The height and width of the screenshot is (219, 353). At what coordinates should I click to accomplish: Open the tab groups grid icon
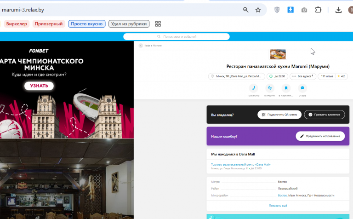tap(158, 24)
